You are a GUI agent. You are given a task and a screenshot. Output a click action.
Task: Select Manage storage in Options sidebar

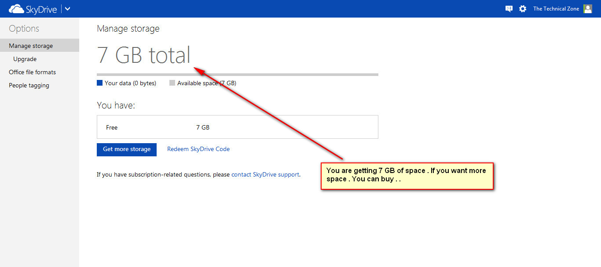pos(40,46)
